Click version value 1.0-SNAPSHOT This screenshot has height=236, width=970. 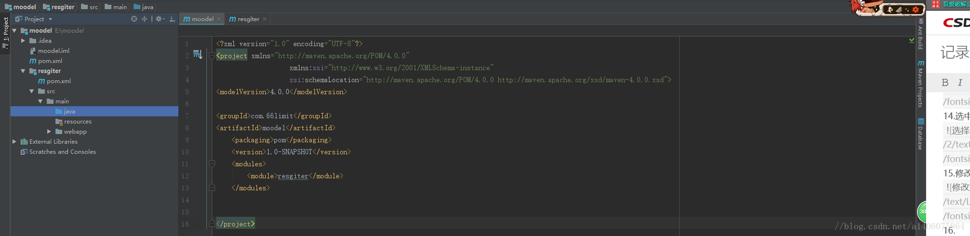tap(289, 152)
